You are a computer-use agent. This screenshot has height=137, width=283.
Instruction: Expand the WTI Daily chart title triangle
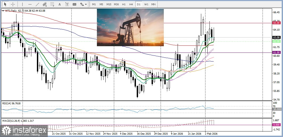click(x=3, y=11)
